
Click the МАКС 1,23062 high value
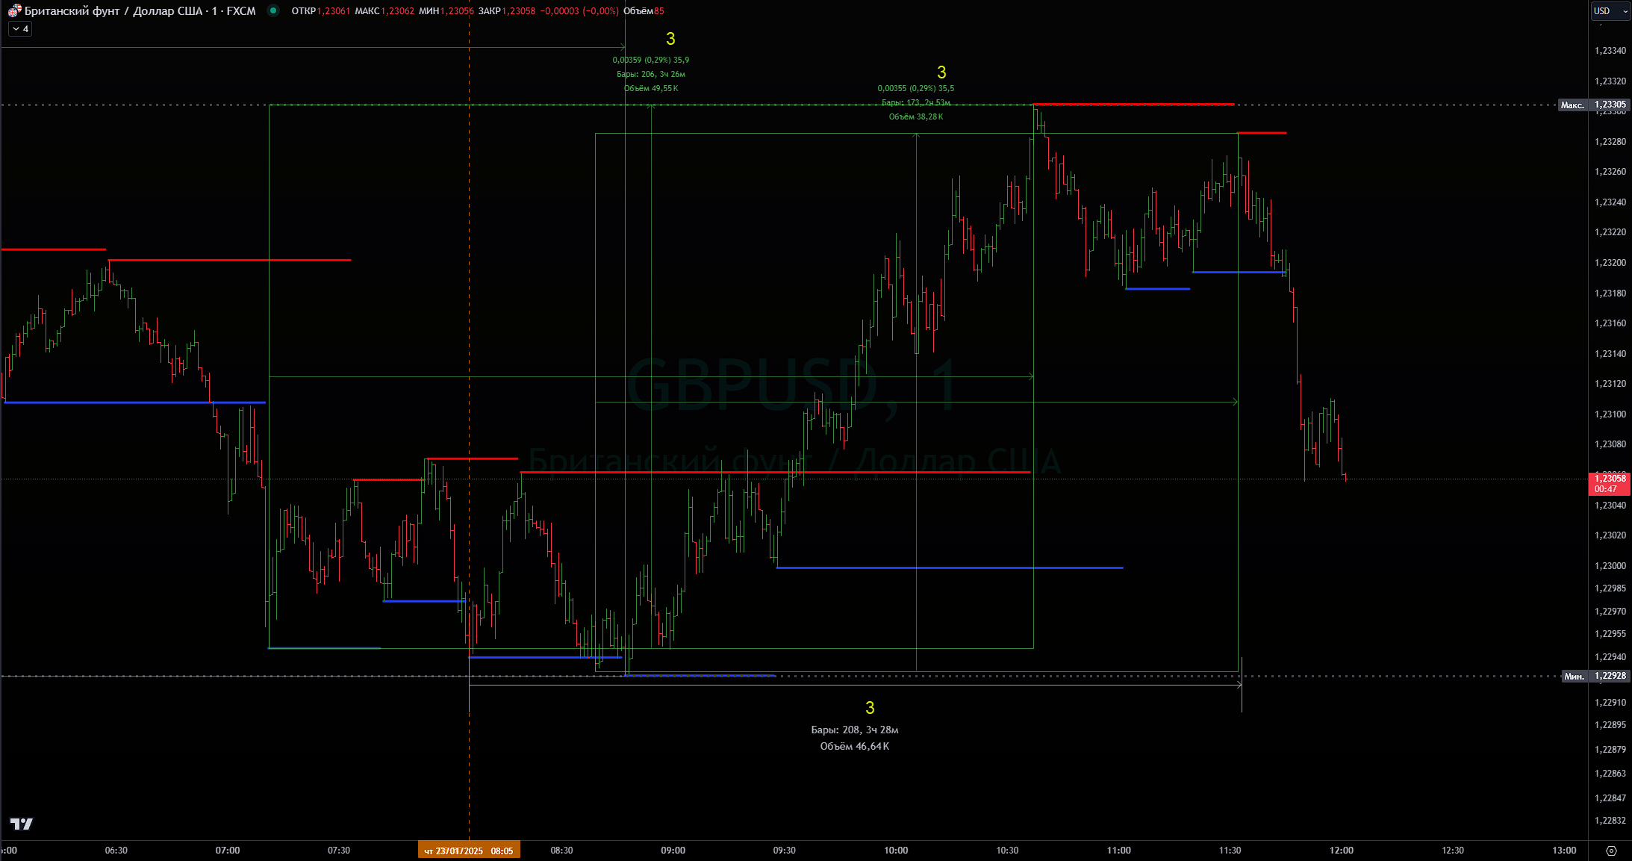(384, 10)
